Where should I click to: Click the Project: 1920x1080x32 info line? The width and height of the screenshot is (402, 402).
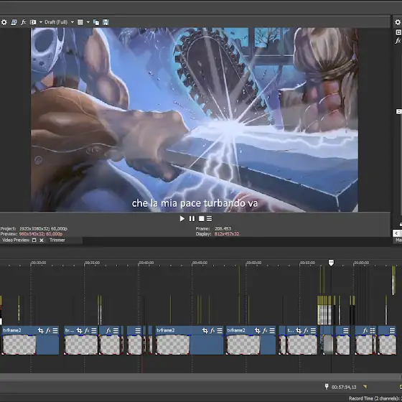tap(34, 229)
